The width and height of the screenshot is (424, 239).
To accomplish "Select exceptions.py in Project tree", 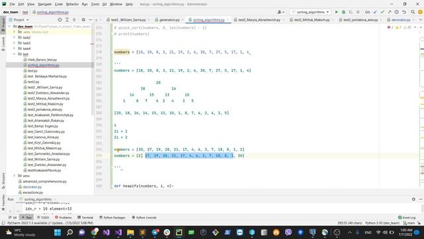I will point(32,193).
